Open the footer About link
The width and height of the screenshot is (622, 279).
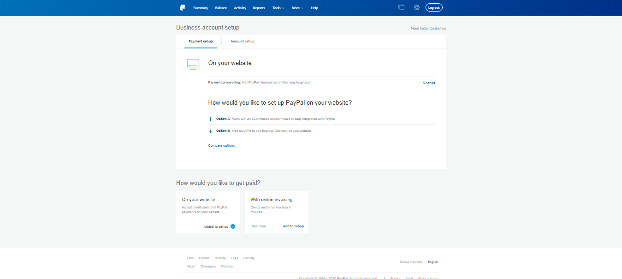tap(191, 267)
